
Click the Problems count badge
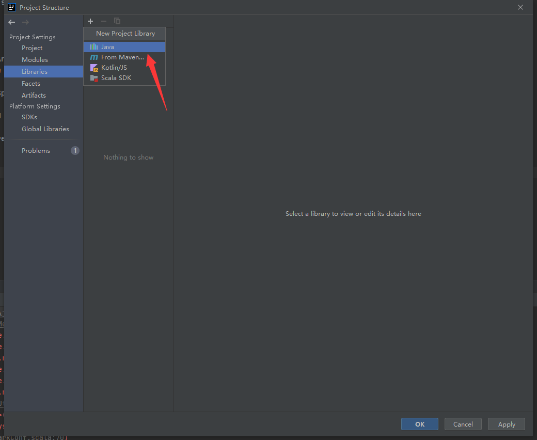click(75, 151)
